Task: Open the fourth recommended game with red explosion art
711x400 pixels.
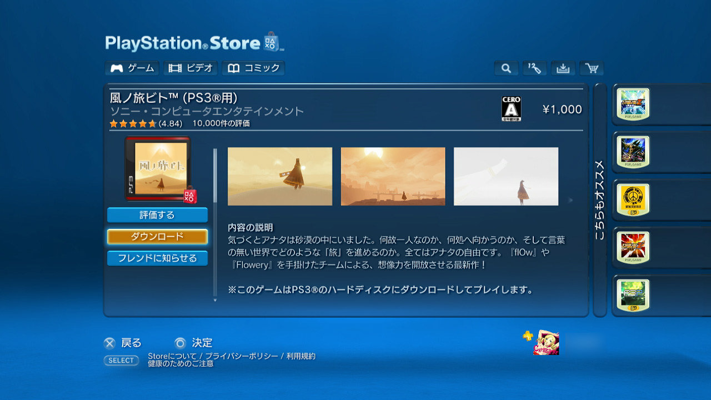Action: tap(633, 248)
